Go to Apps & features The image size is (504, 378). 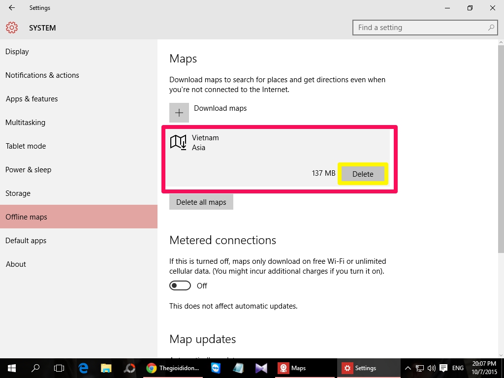(x=79, y=98)
